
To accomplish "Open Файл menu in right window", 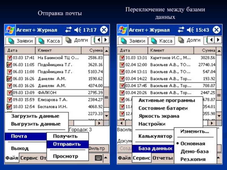I will [124, 158].
